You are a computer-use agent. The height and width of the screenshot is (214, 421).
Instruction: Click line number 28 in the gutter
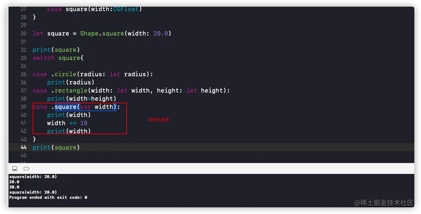pos(24,17)
